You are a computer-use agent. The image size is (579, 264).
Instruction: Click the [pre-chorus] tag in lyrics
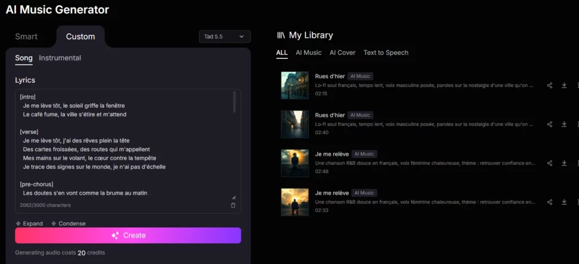click(x=36, y=184)
